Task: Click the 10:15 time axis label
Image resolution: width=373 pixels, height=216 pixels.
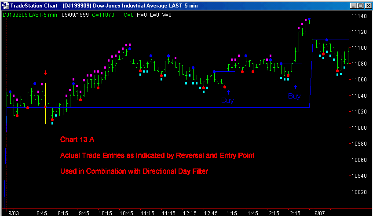Action: pos(105,213)
